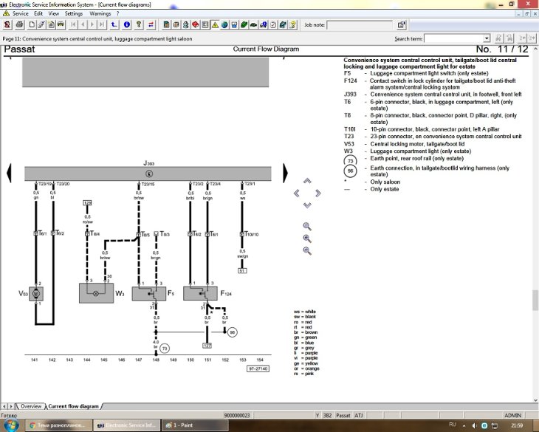Screen dimensions: 539x432
Task: Click the RU language indicator in tray
Action: 453,425
